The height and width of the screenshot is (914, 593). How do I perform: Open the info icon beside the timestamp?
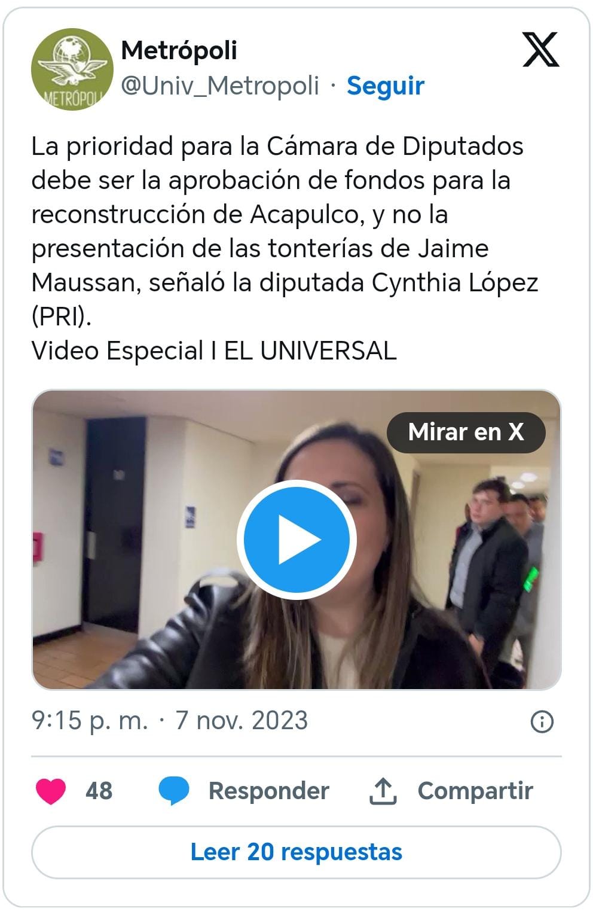click(542, 722)
